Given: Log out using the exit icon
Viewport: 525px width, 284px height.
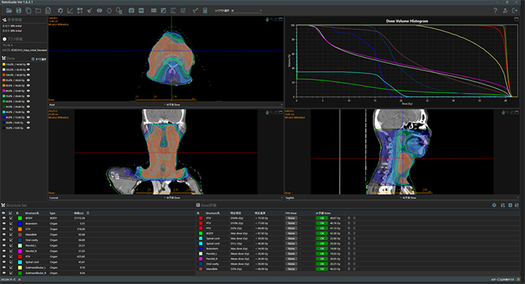Looking at the screenshot, I should point(515,10).
